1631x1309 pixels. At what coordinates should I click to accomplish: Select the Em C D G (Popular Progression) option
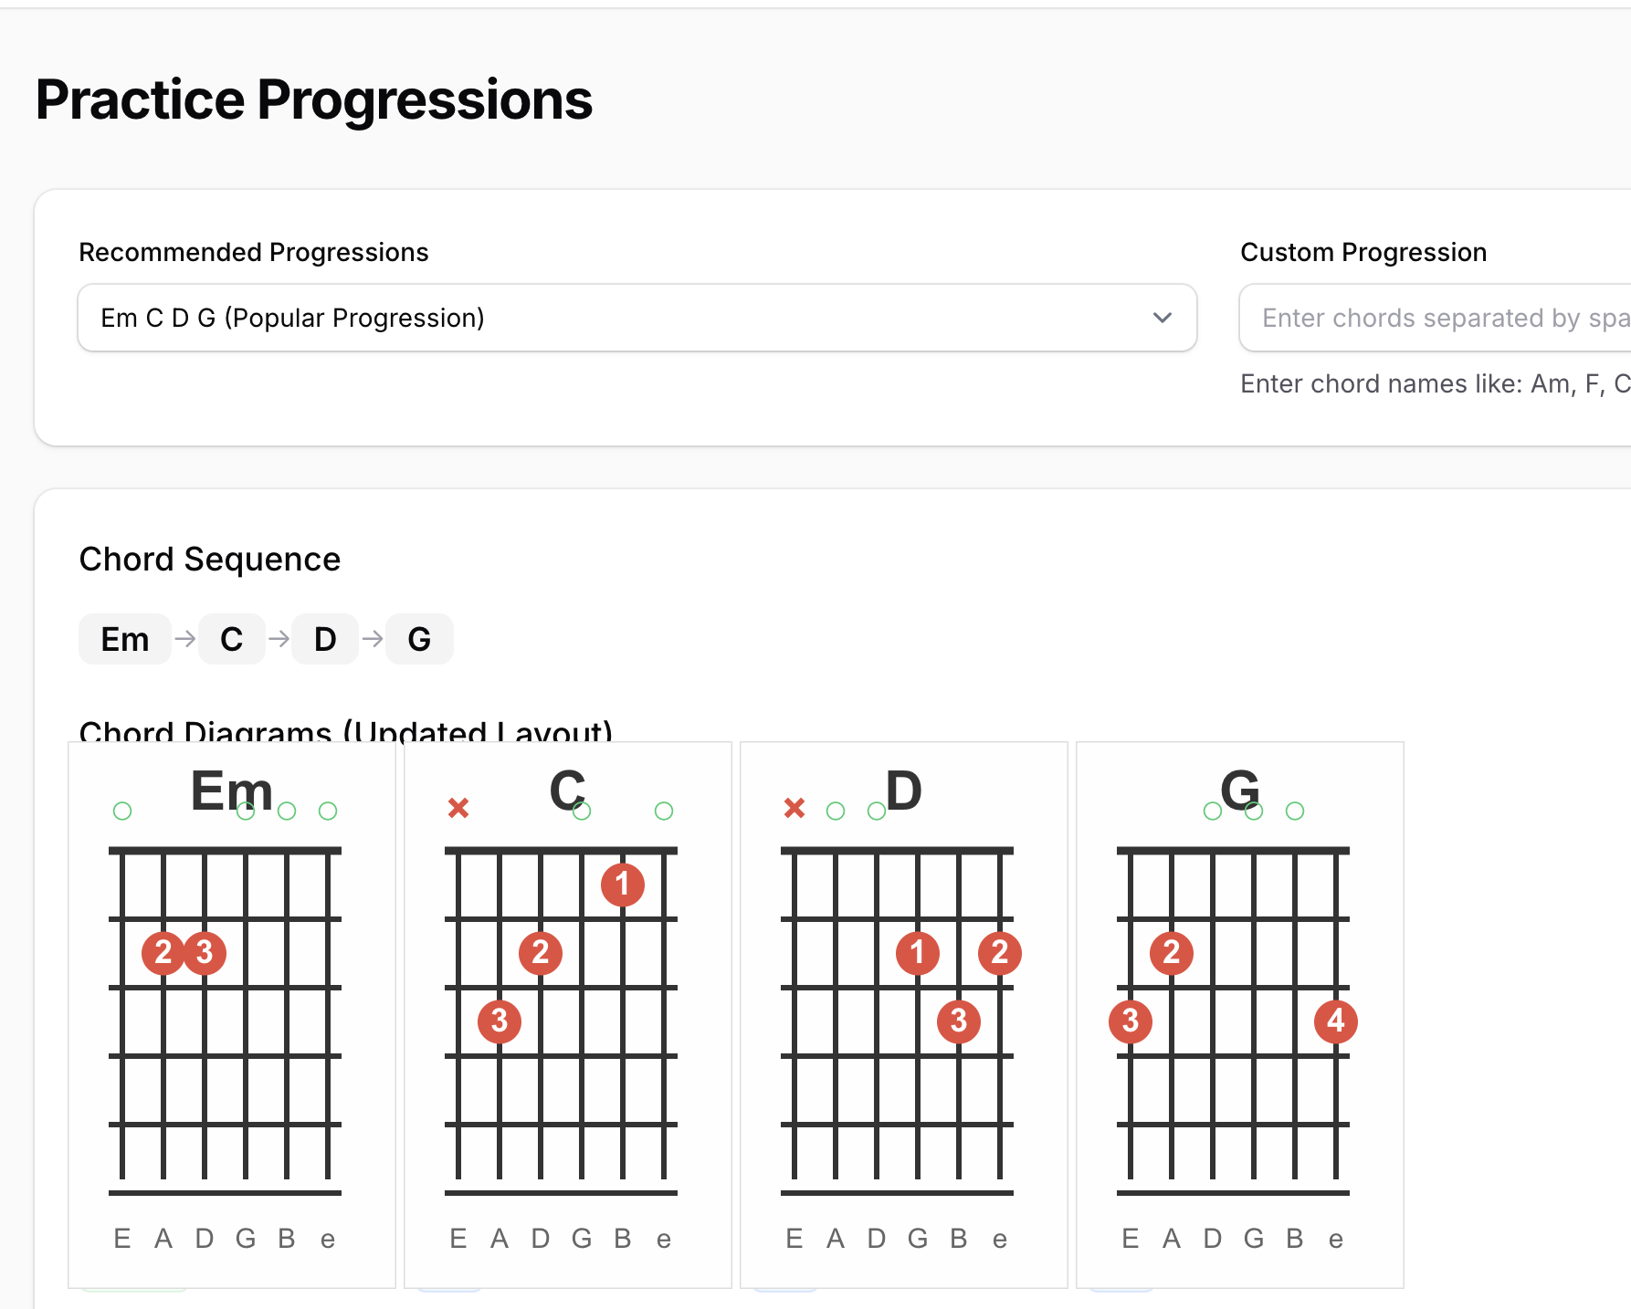coord(637,318)
